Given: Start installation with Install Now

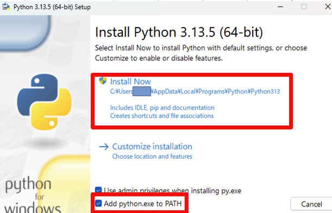Looking at the screenshot, I should pyautogui.click(x=130, y=82).
